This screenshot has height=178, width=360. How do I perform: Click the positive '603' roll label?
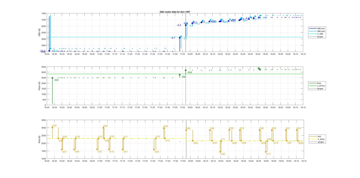click(242, 128)
